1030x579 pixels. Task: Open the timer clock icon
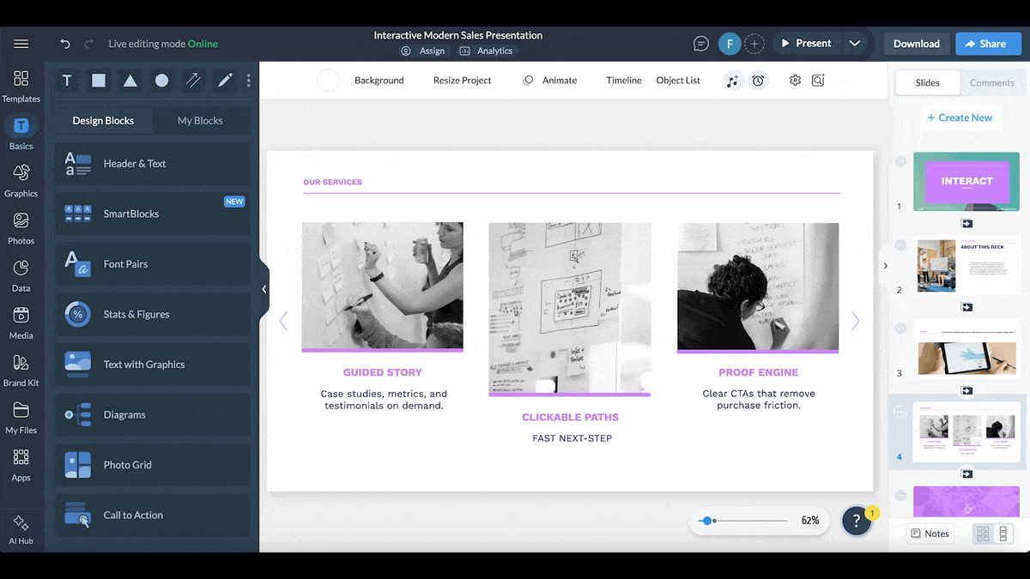pos(758,81)
